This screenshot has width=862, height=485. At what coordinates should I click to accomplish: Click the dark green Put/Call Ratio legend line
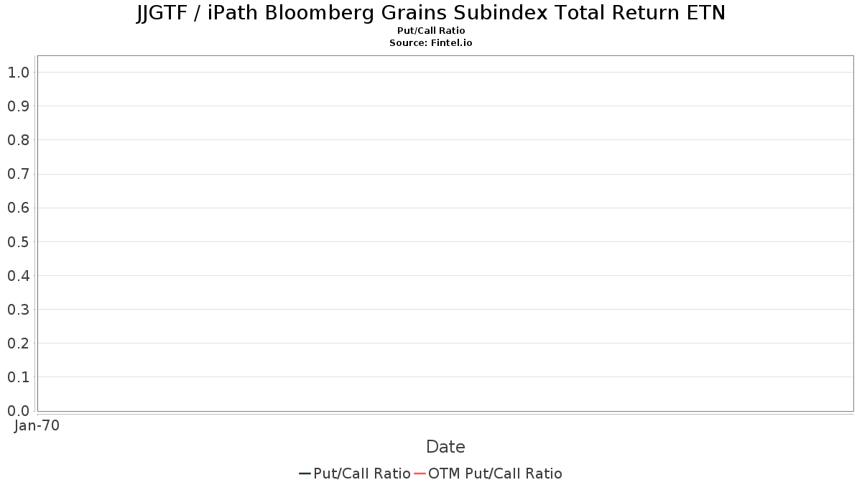coord(305,474)
